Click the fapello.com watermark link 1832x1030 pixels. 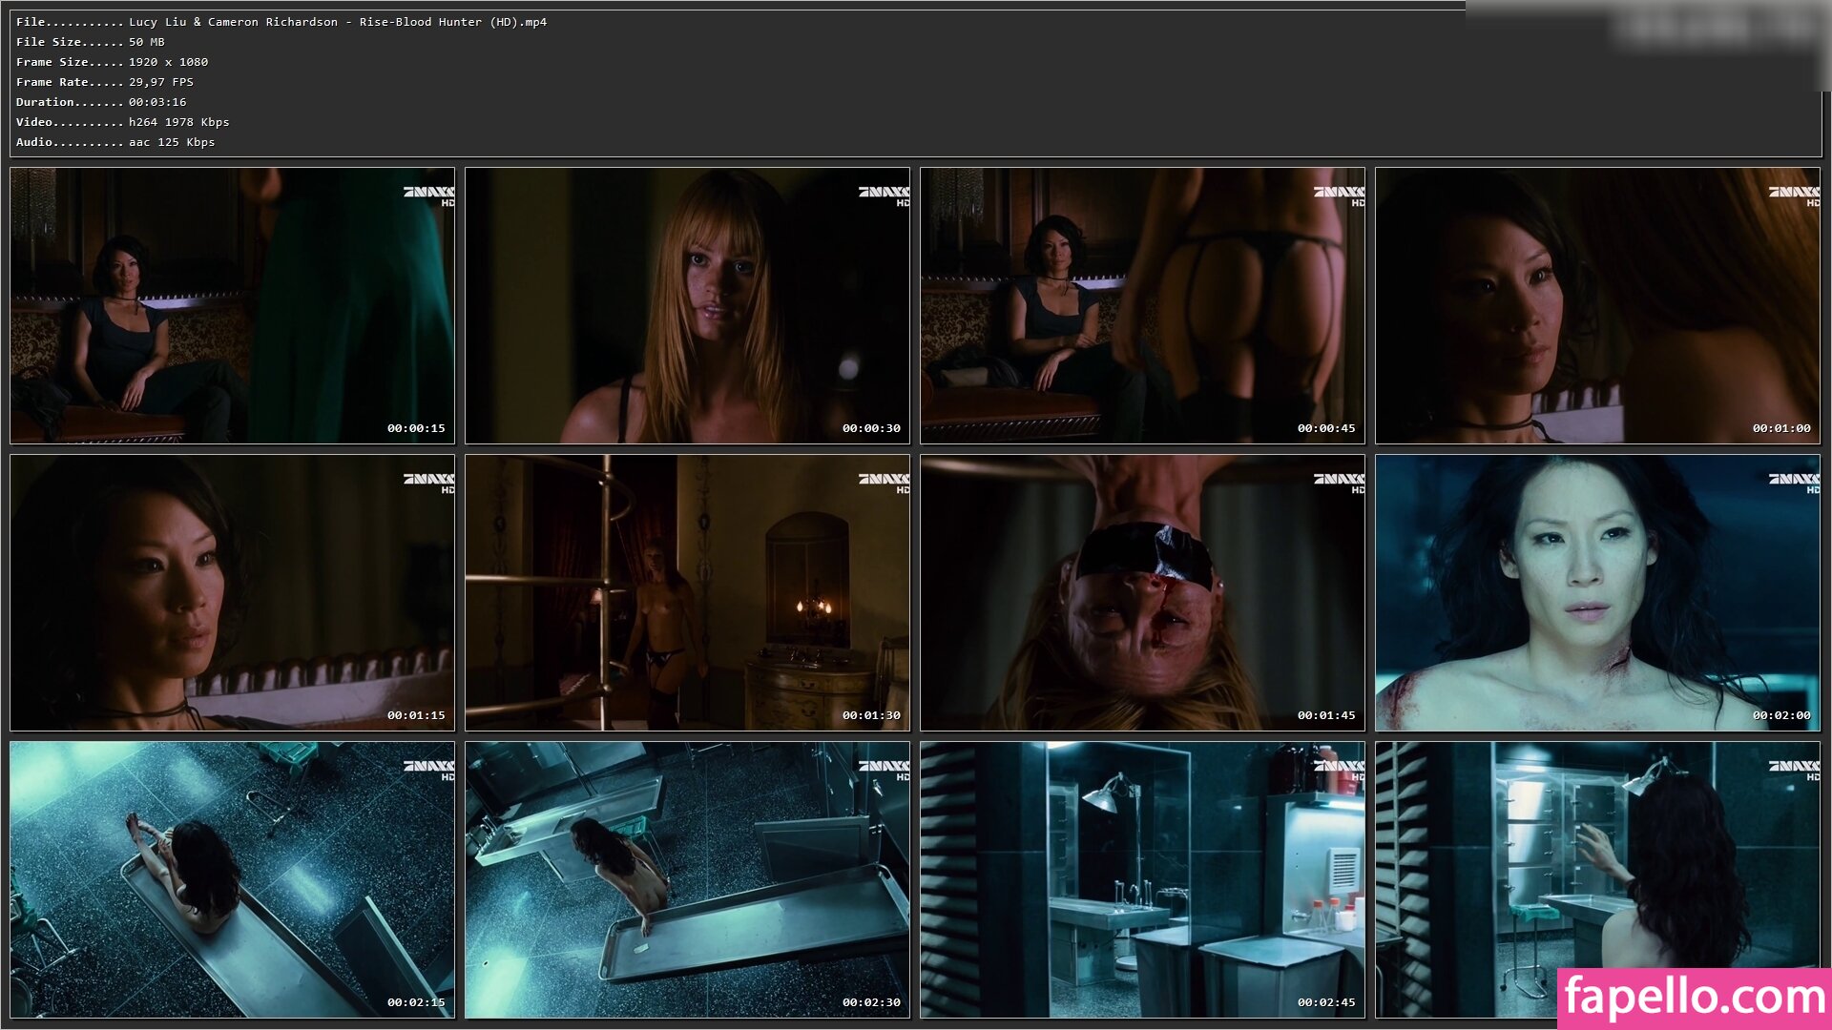(x=1694, y=998)
